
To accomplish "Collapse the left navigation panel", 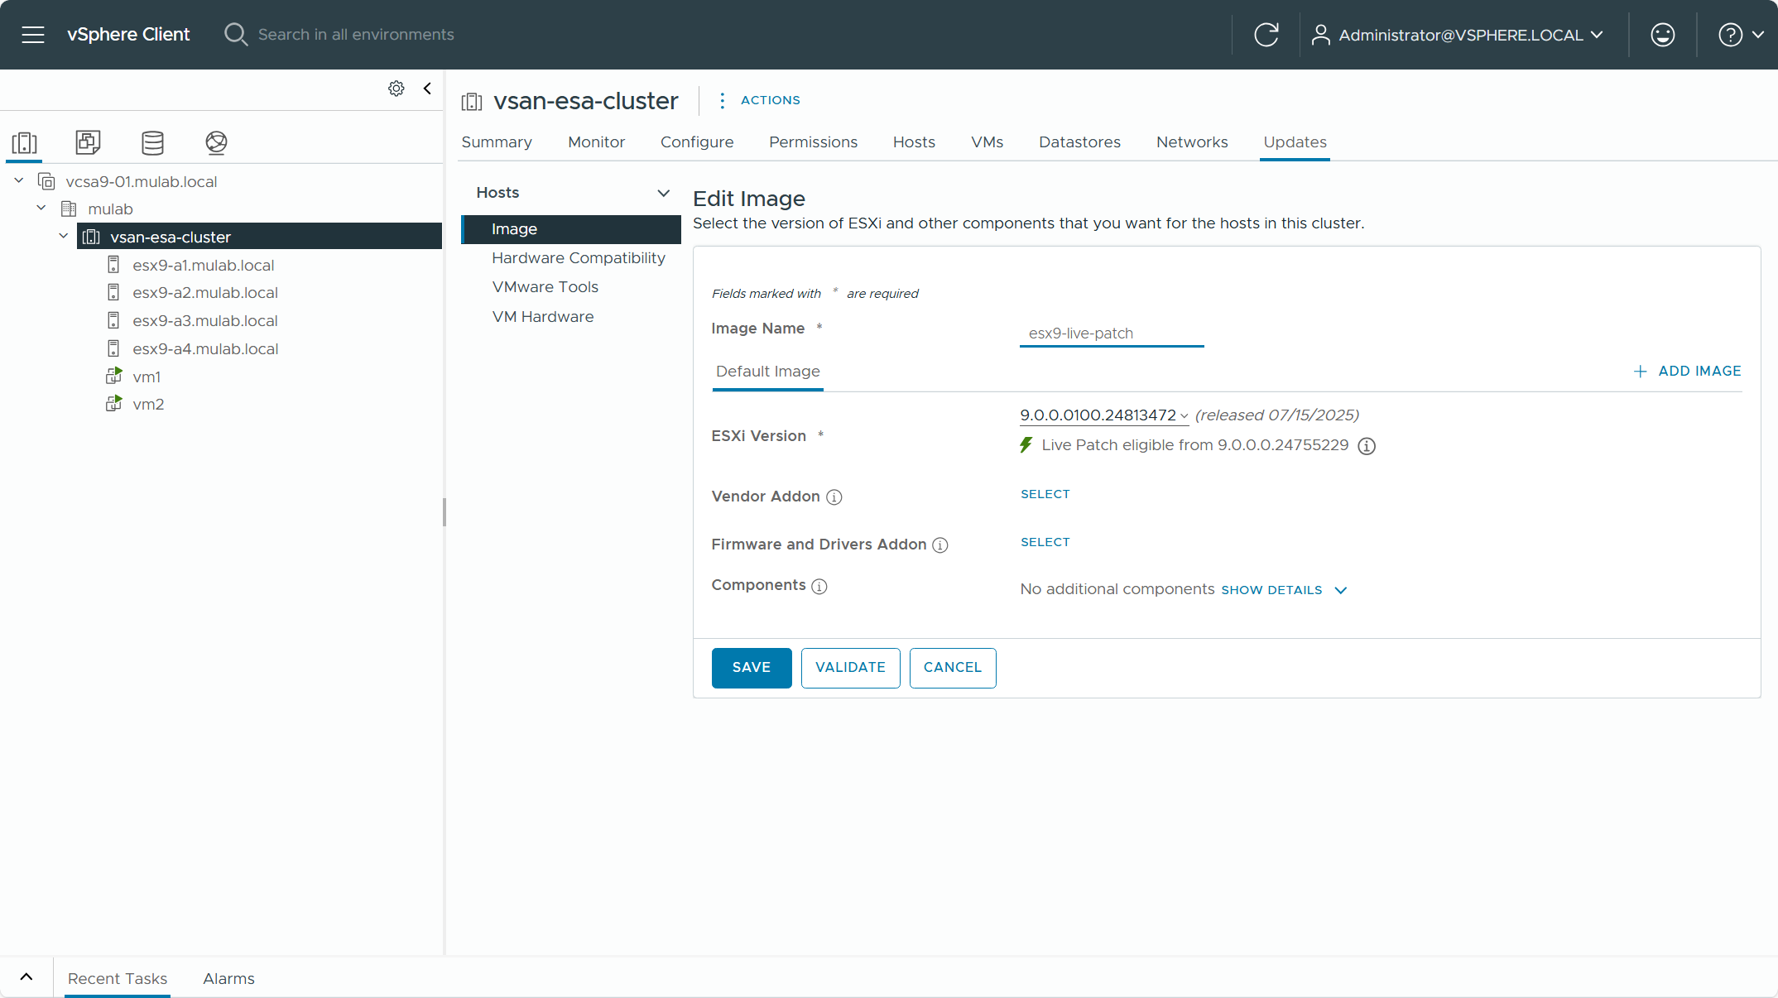I will (x=427, y=89).
